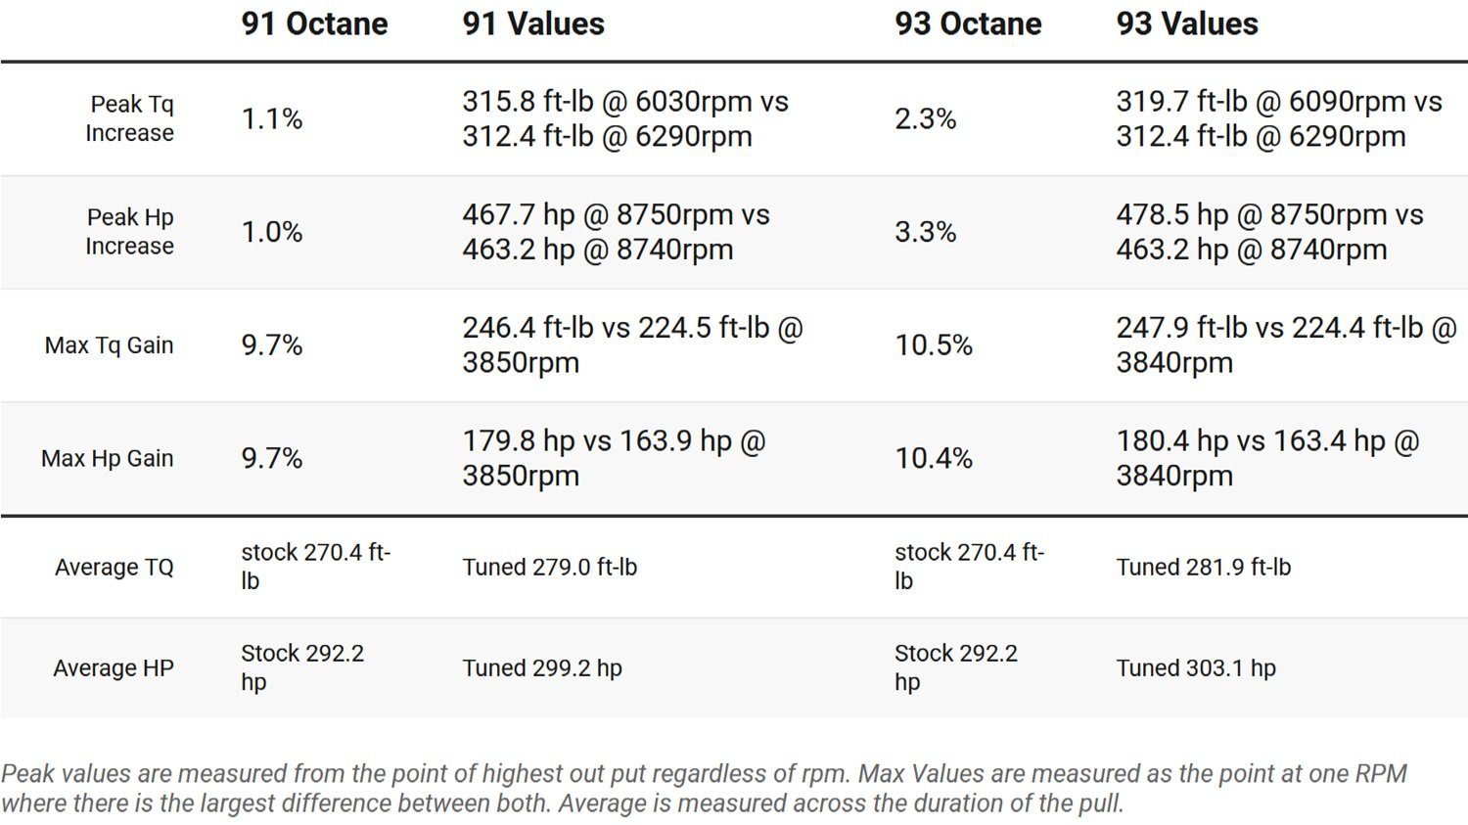
Task: Click the "Max Tq Gain" row label
Action: coord(110,345)
